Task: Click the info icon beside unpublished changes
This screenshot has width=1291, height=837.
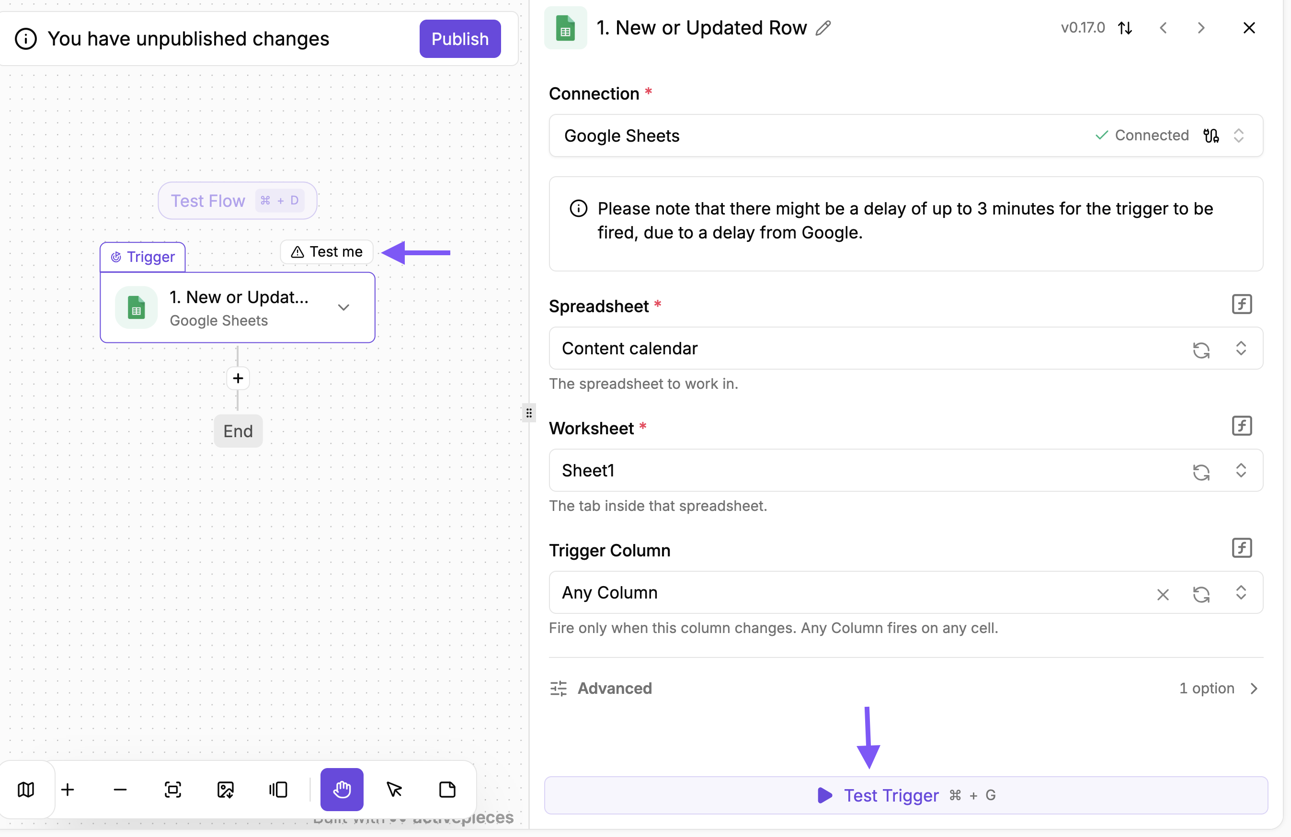Action: [25, 38]
